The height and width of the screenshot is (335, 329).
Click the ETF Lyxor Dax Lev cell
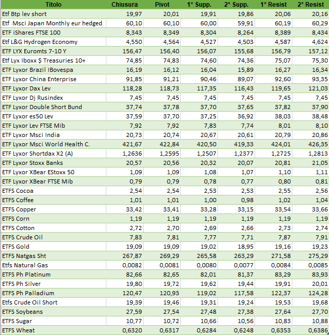pos(53,88)
